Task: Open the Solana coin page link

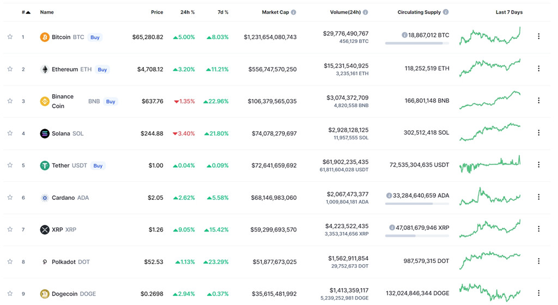Action: click(68, 133)
